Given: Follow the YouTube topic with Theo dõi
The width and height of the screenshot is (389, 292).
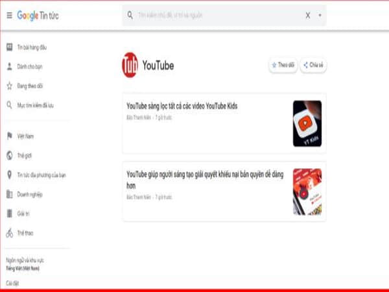Looking at the screenshot, I should coord(283,65).
